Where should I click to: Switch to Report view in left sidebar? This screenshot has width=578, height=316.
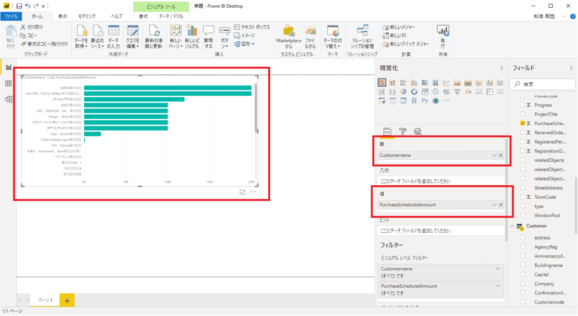tap(8, 67)
